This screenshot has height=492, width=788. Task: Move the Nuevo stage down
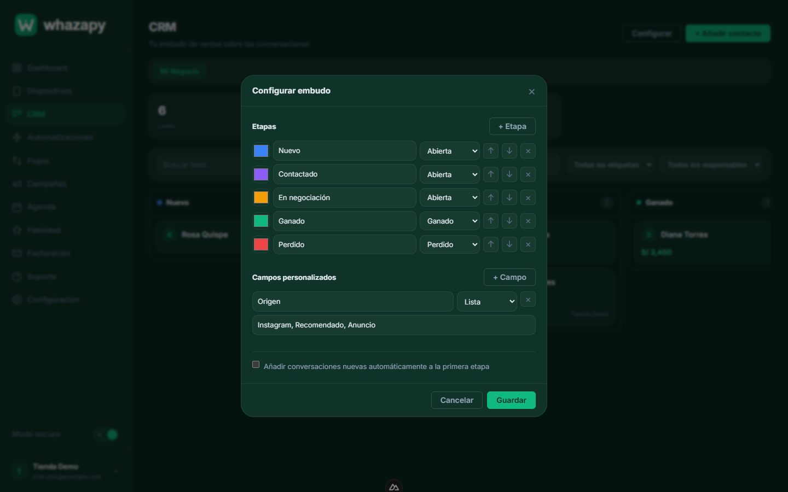[509, 151]
